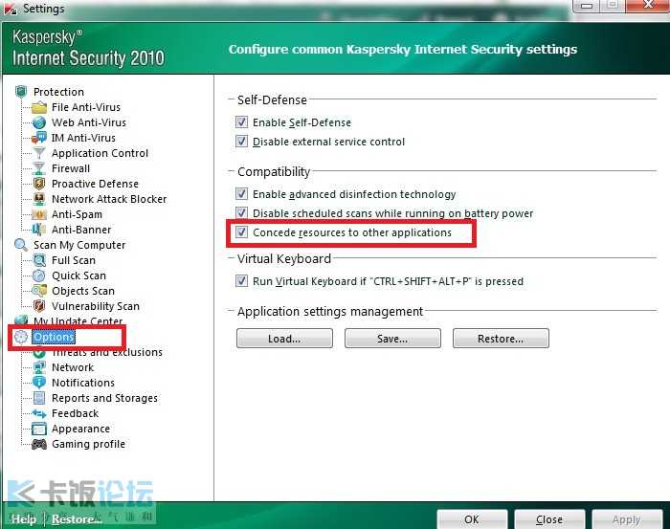Screen dimensions: 670x529
Task: Select Anti-Spam section
Action: (77, 214)
